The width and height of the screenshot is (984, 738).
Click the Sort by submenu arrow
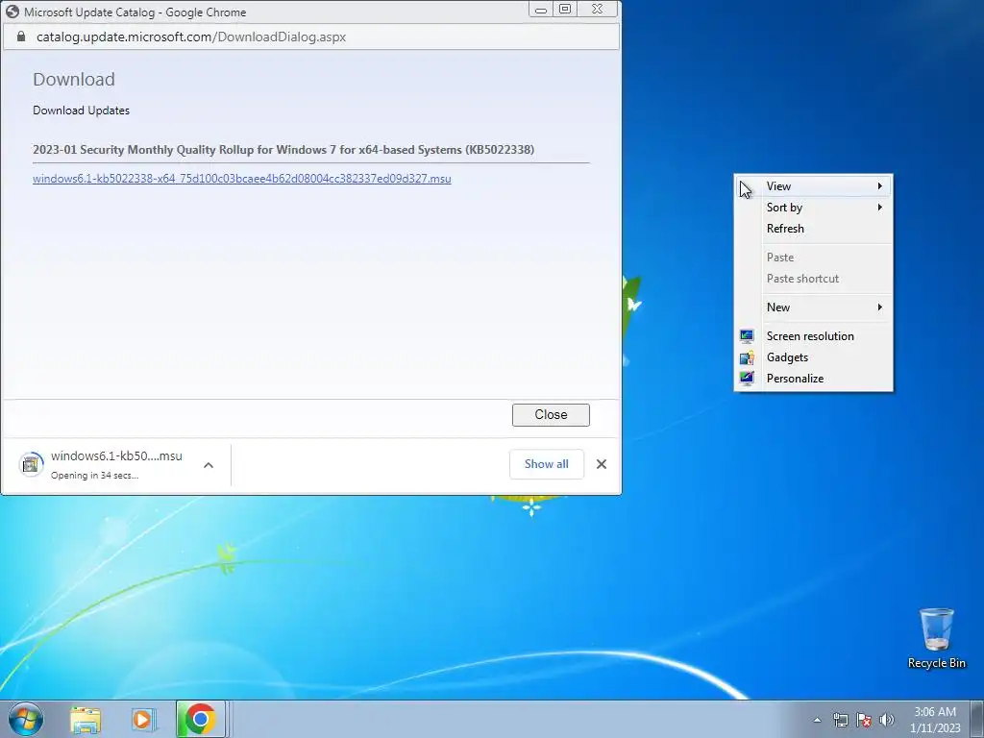click(880, 208)
